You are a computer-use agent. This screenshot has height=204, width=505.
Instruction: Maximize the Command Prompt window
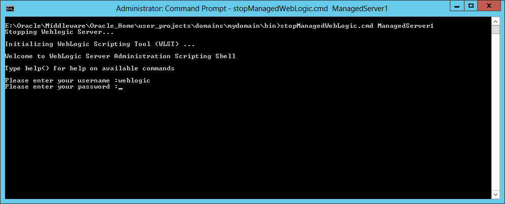(x=471, y=6)
